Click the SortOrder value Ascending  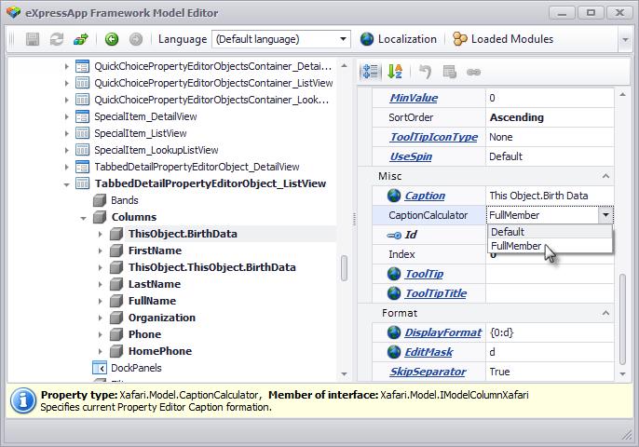click(x=550, y=117)
